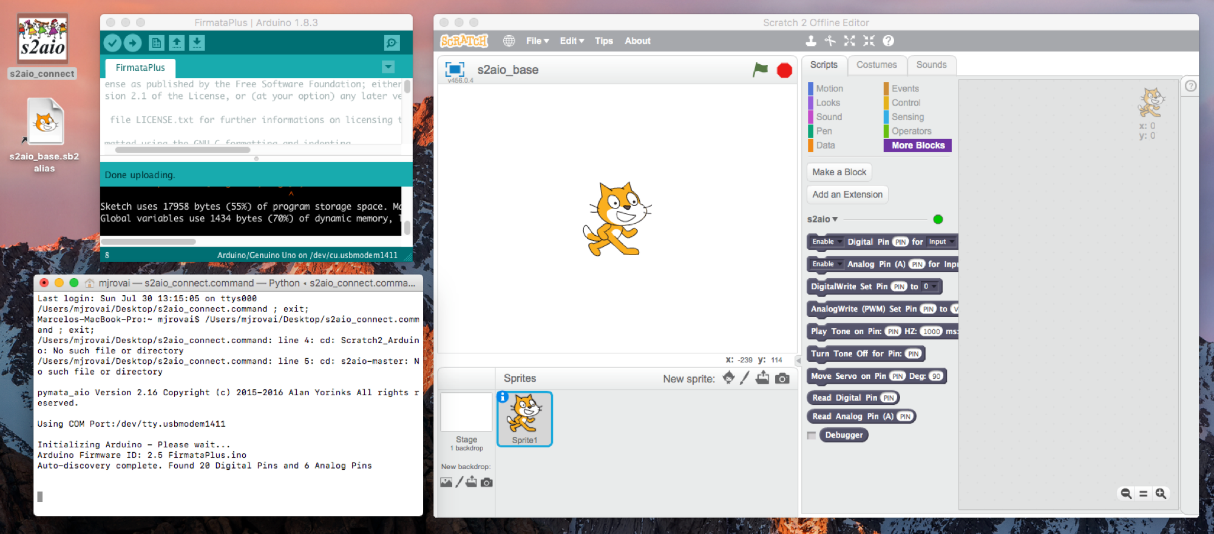
Task: Open Enable dropdown on Digital Pin block
Action: point(827,242)
